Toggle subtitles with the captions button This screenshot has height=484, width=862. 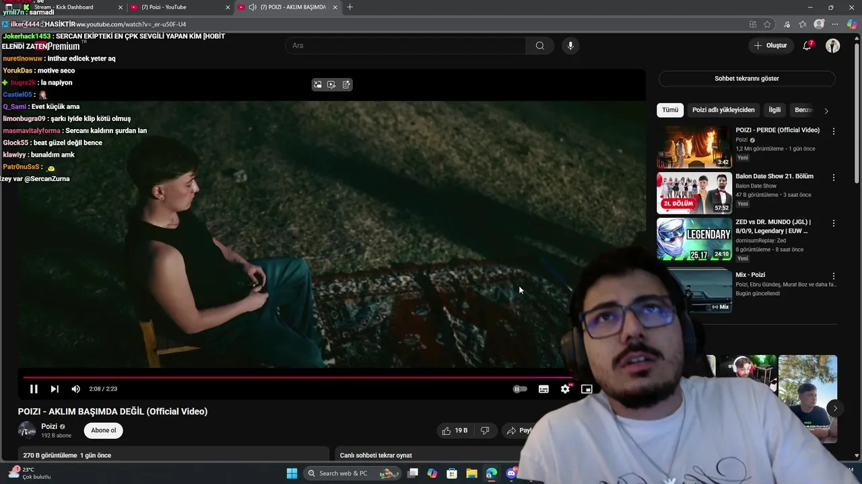pyautogui.click(x=543, y=389)
